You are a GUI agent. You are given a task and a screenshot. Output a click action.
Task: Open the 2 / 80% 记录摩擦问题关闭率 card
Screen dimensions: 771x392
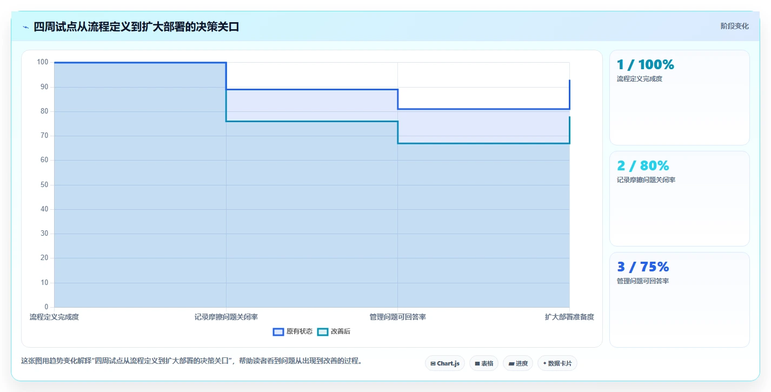point(680,199)
